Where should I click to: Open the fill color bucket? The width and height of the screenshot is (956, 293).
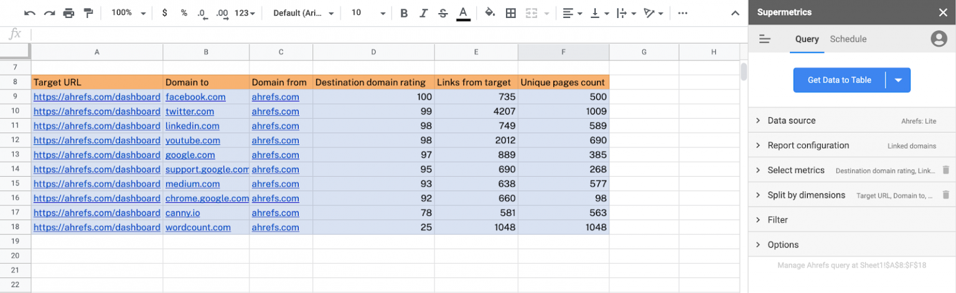coord(490,13)
